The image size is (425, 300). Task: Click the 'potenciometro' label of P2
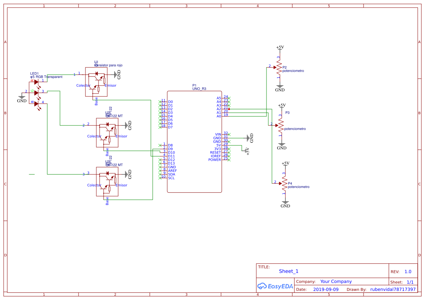click(x=293, y=71)
